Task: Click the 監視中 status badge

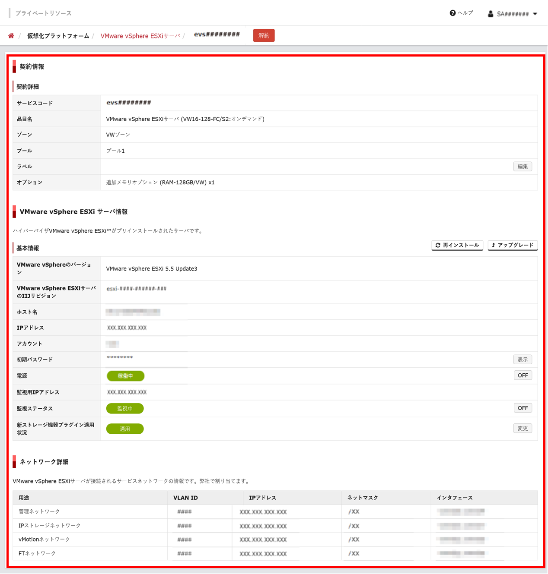Action: [x=125, y=408]
